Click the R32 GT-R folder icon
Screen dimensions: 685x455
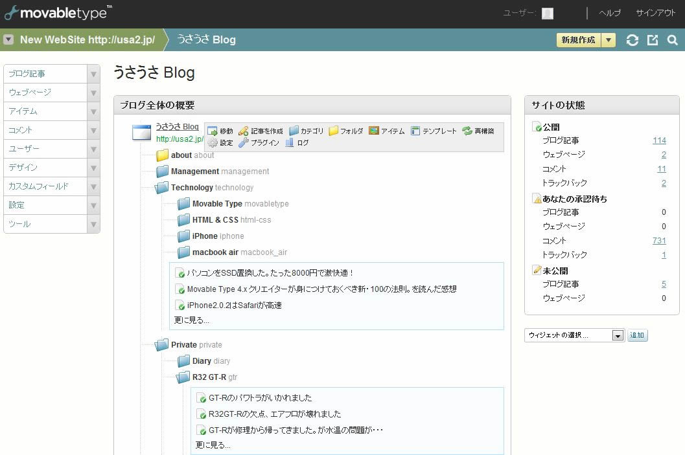[183, 377]
